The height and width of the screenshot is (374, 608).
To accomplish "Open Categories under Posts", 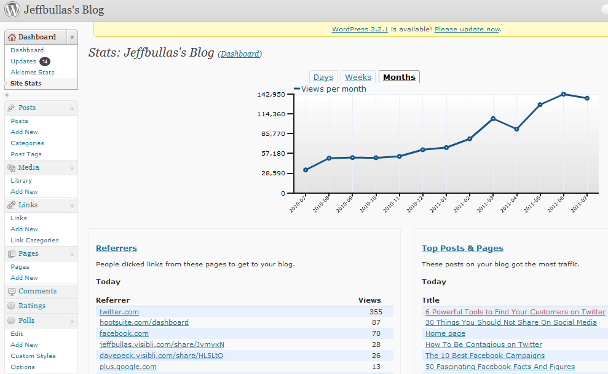I will (x=27, y=143).
